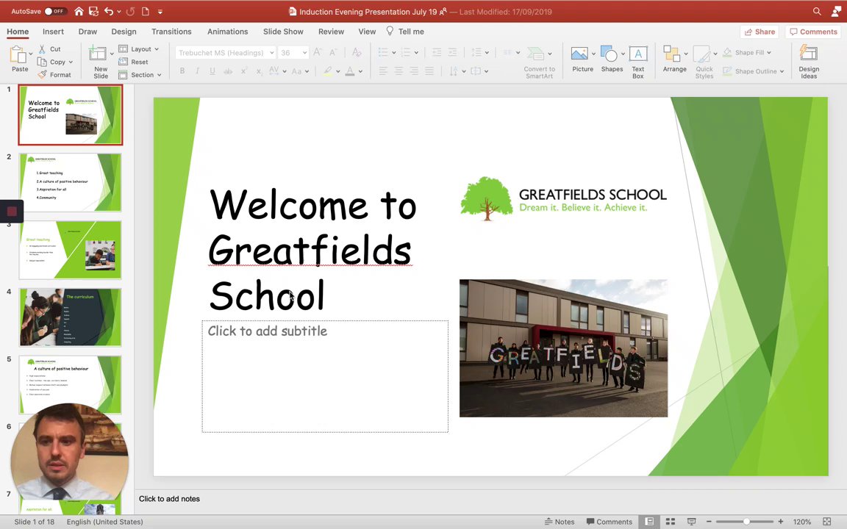847x529 pixels.
Task: Click the Arrange icon
Action: click(x=671, y=54)
